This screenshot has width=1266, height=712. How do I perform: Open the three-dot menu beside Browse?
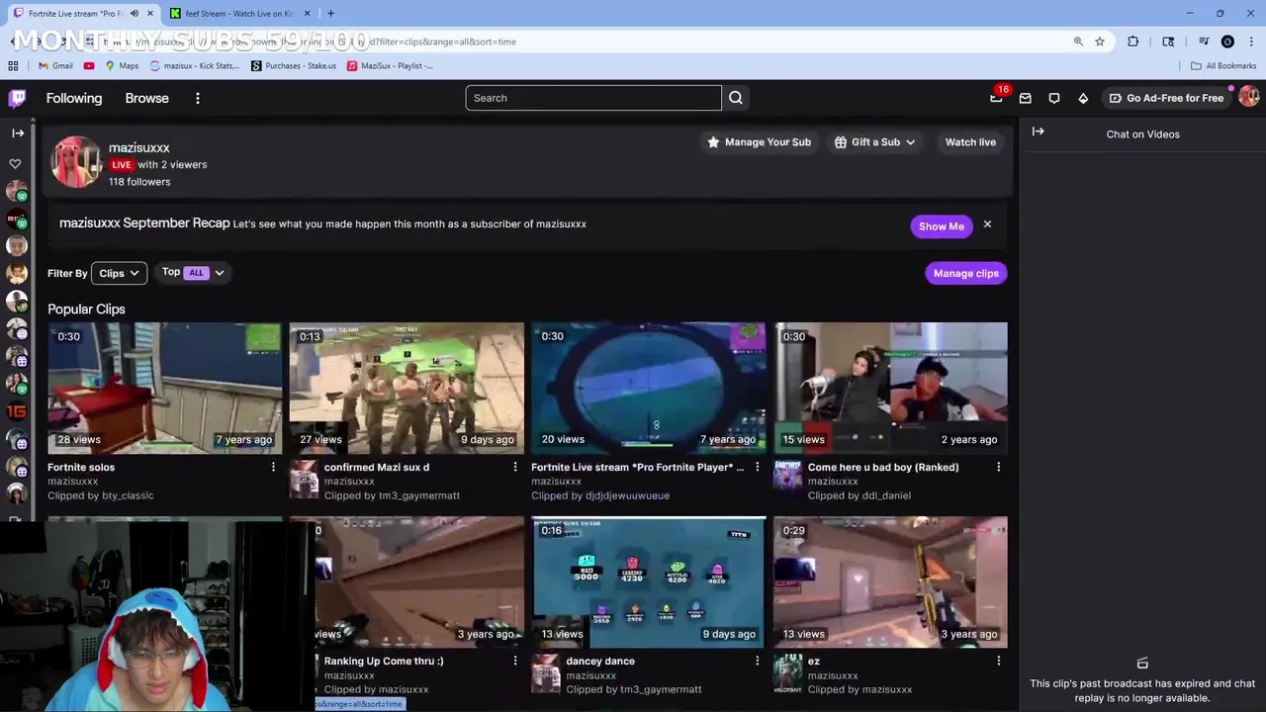click(198, 98)
